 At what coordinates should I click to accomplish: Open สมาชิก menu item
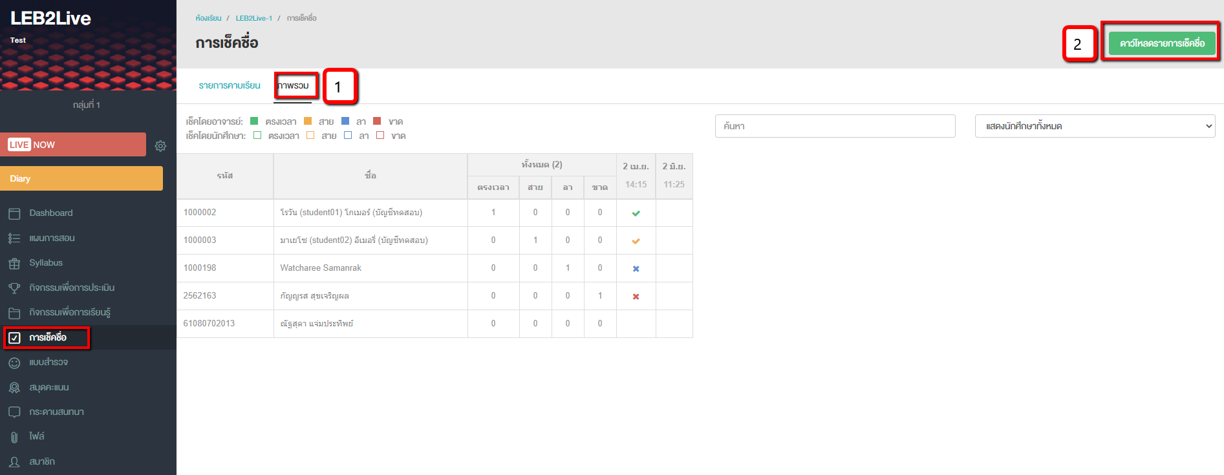(42, 461)
